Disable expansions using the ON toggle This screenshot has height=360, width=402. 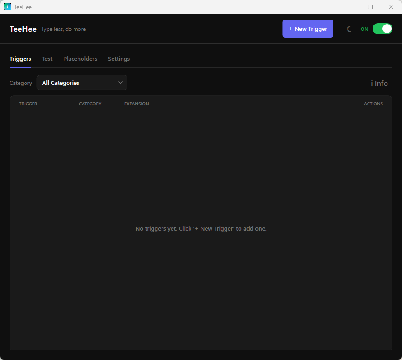[x=382, y=28]
